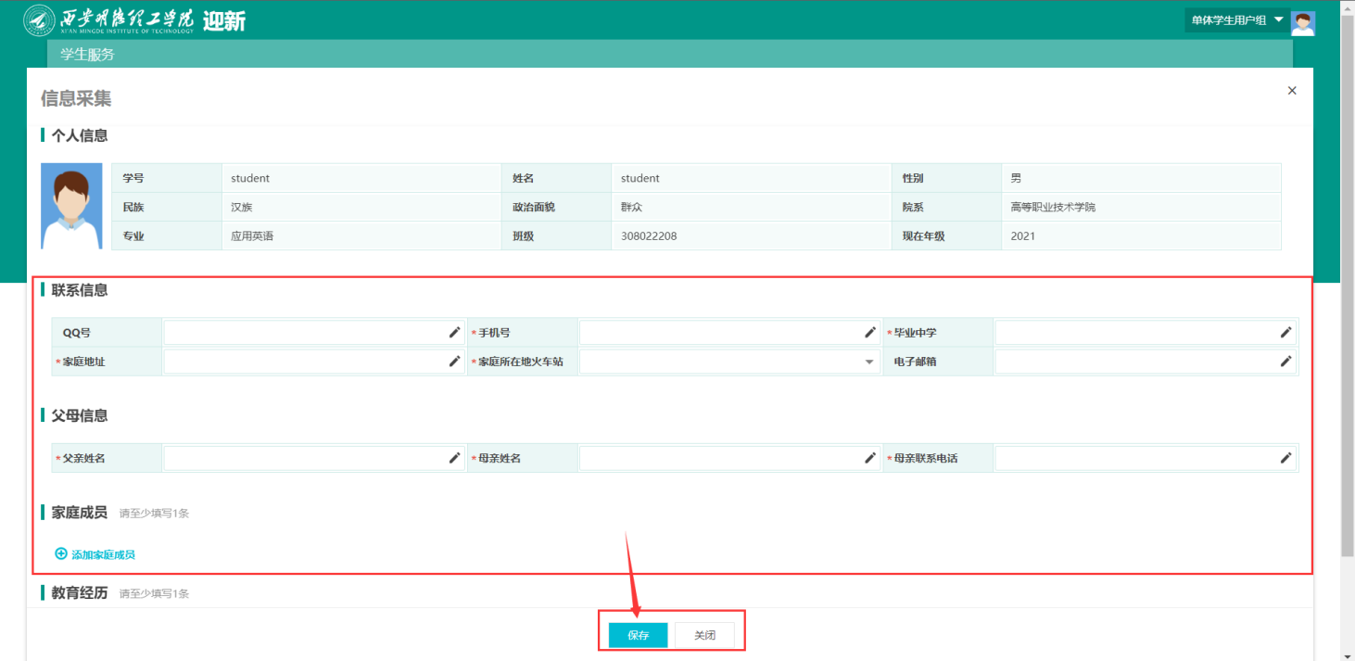This screenshot has width=1355, height=661.
Task: Click the 保存 button
Action: pos(638,635)
